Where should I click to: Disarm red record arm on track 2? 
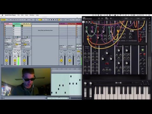pos(15,64)
